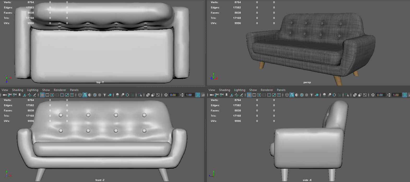
Task: Toggle View Transform ON button in side panel
Action: tap(405, 95)
